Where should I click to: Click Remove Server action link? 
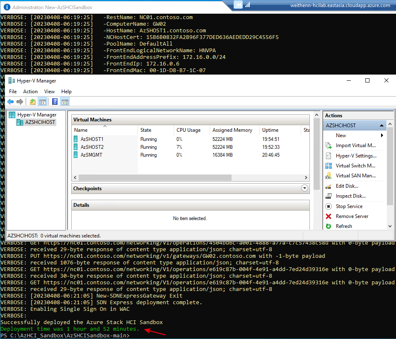coord(352,216)
